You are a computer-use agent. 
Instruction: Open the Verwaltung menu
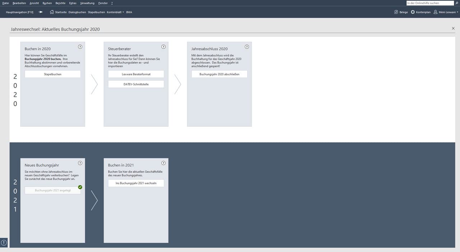[87, 3]
